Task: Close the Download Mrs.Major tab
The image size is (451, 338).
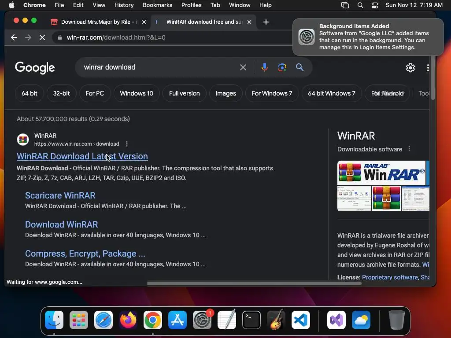Action: [144, 22]
